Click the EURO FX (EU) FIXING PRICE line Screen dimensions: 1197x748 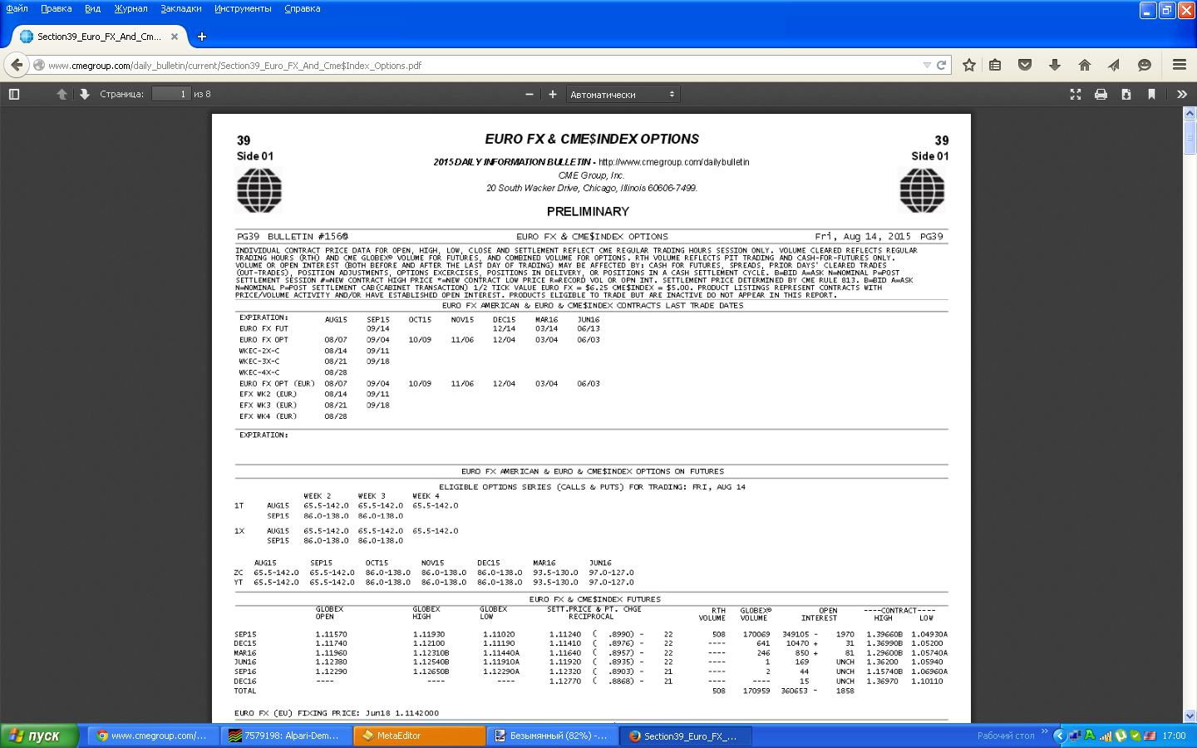coord(337,713)
